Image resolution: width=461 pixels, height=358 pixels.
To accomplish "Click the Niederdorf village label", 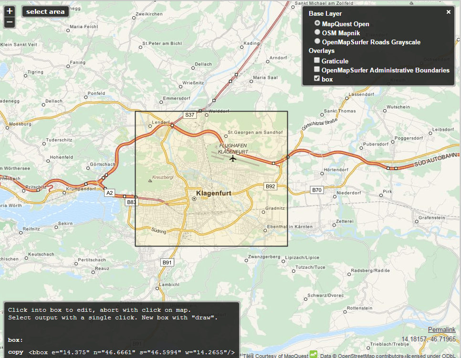I will (x=349, y=193).
